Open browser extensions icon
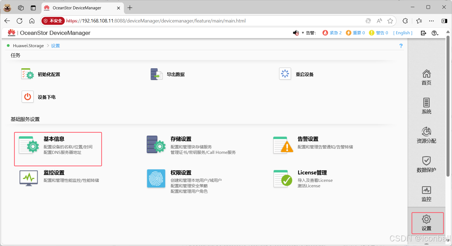452x246 pixels. (x=405, y=21)
